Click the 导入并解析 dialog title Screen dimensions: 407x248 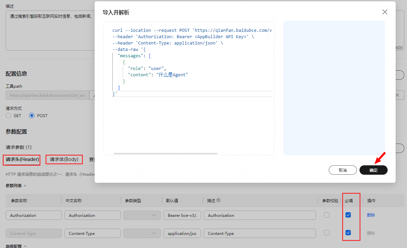coord(116,13)
